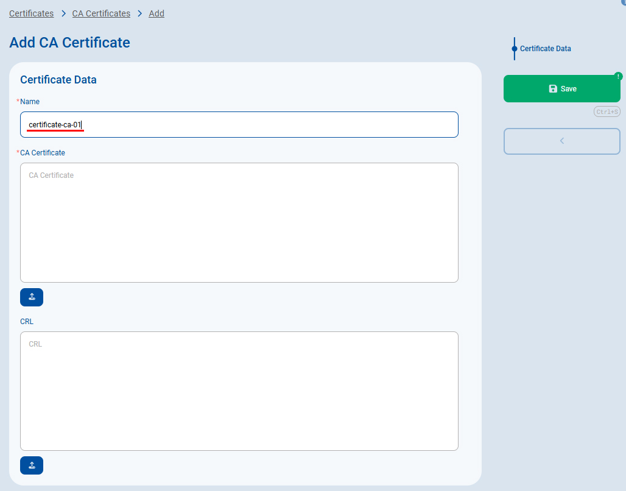The image size is (626, 491).
Task: Click into the CRL text area
Action: click(239, 391)
